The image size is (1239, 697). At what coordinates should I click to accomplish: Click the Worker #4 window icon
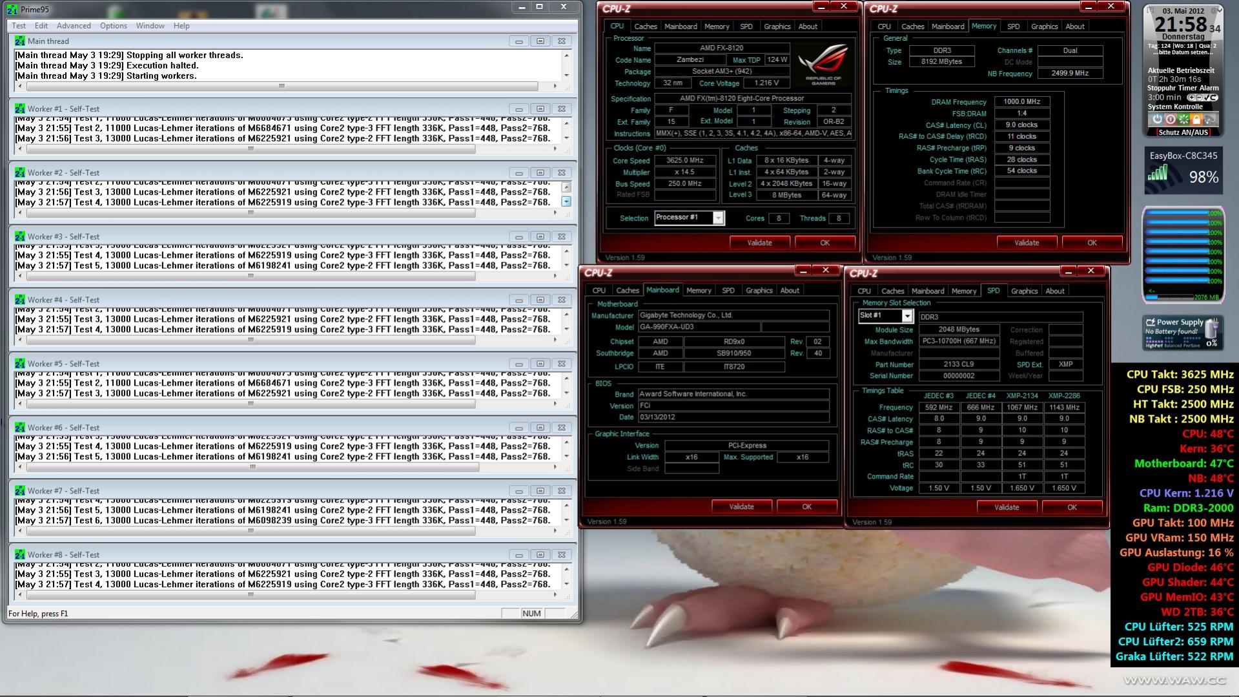click(20, 300)
